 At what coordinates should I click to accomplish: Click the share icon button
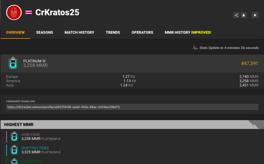[236, 15]
